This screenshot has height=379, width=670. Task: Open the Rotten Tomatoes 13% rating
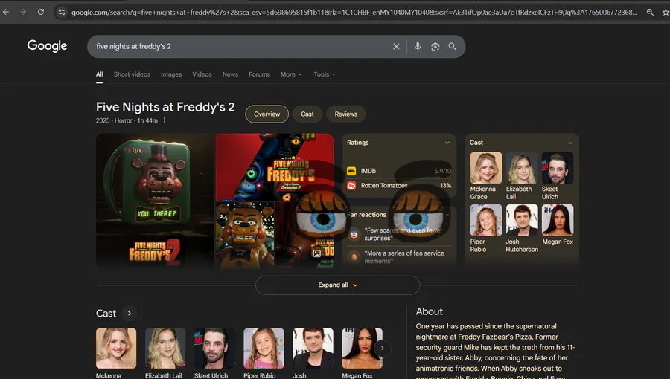pos(399,186)
